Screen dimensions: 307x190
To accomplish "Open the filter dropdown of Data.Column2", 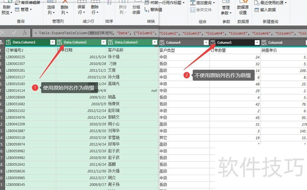I will click(x=104, y=42).
